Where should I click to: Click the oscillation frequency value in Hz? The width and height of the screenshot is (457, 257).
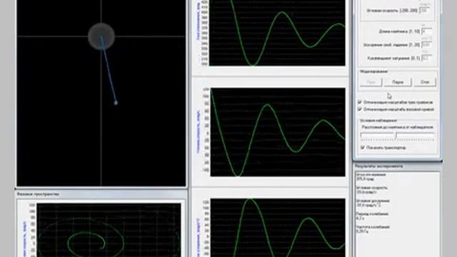pyautogui.click(x=361, y=231)
